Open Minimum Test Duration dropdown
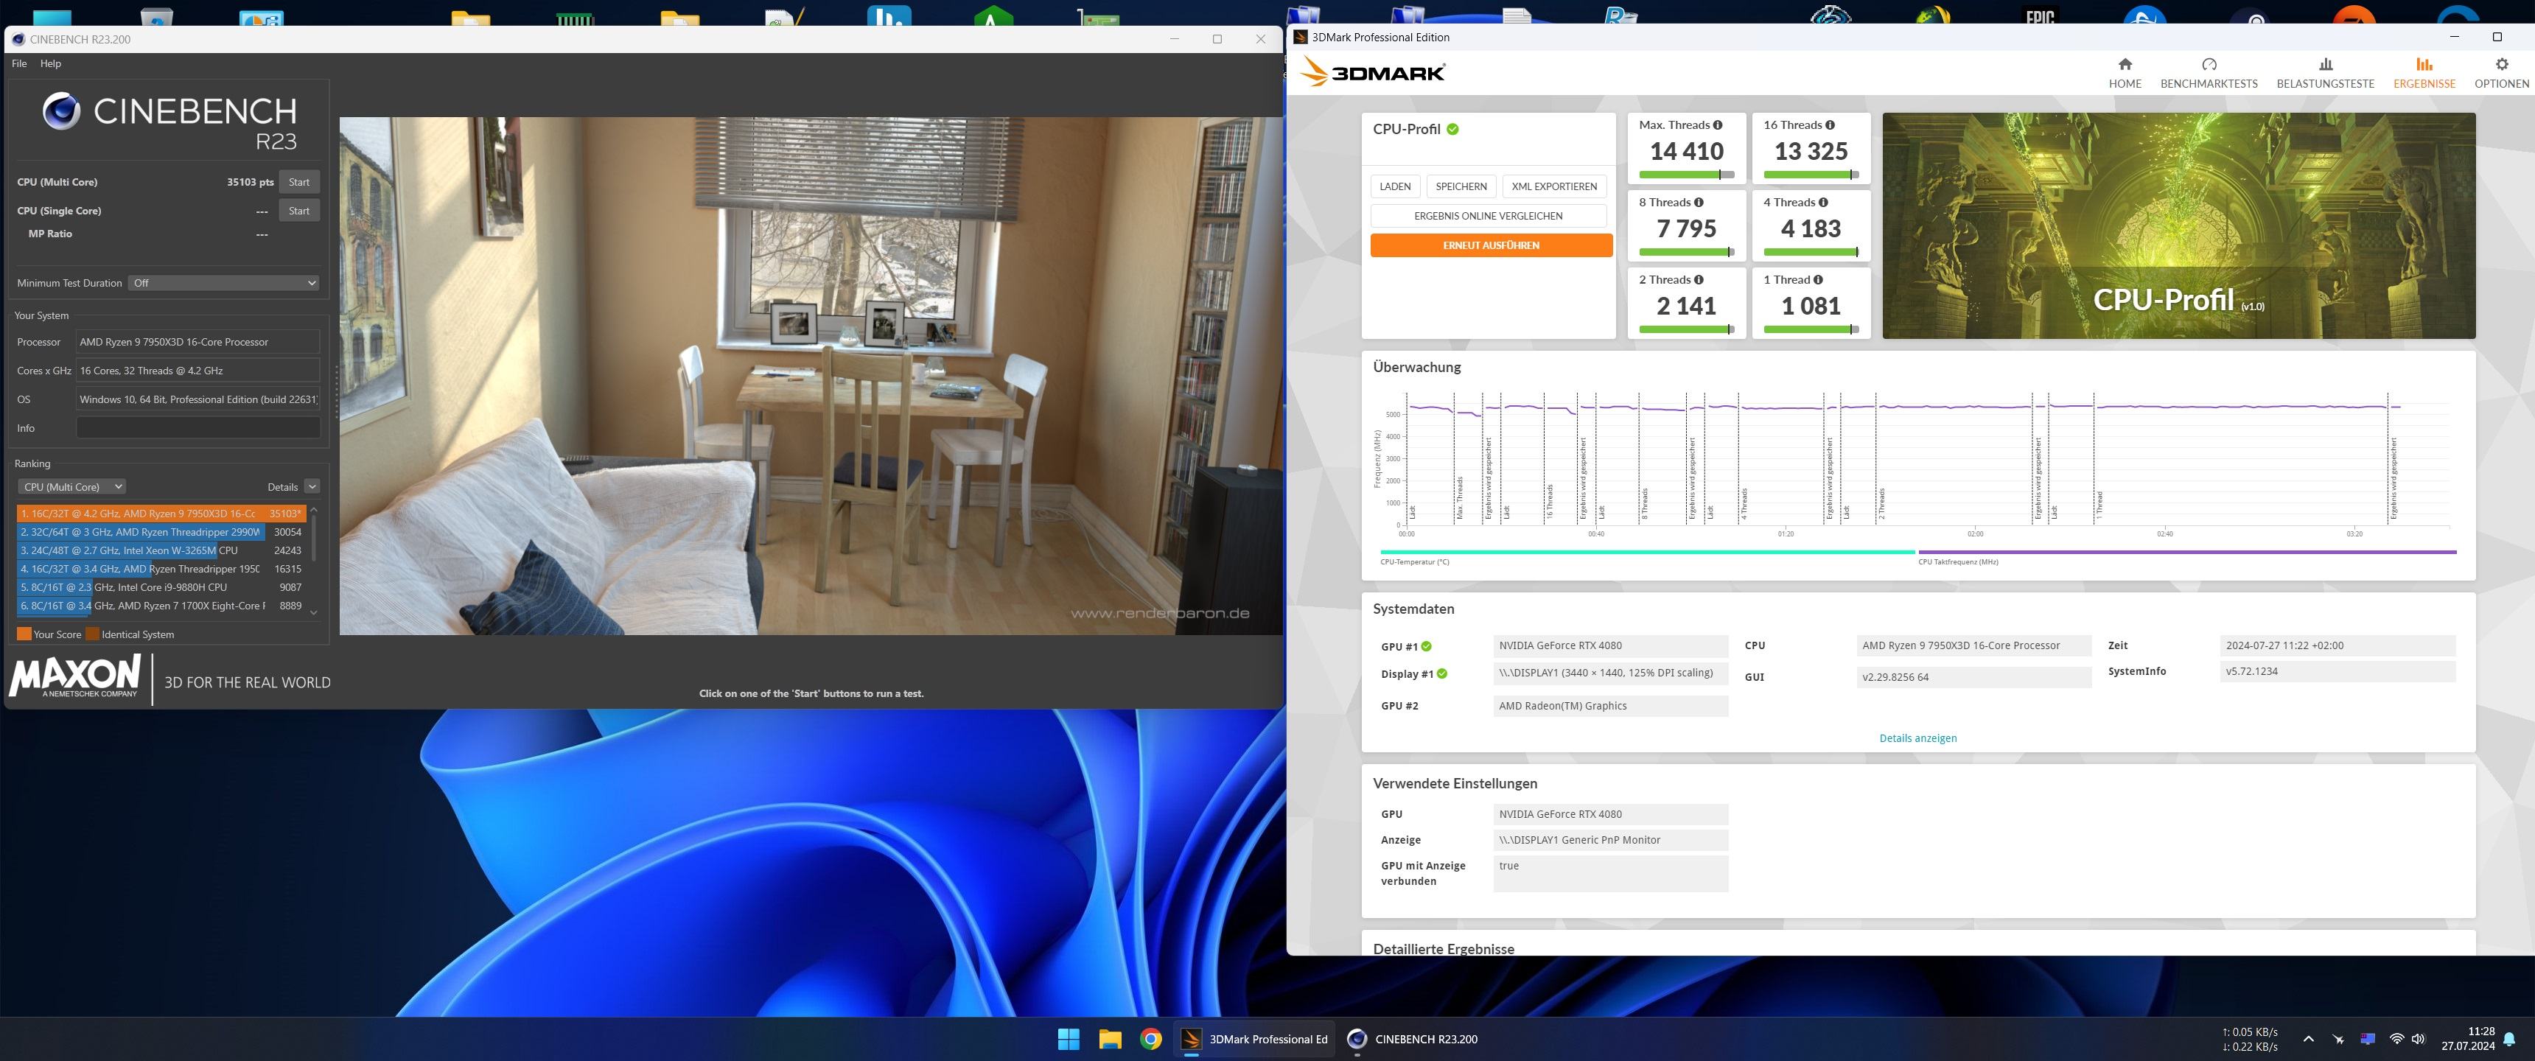 coord(224,284)
